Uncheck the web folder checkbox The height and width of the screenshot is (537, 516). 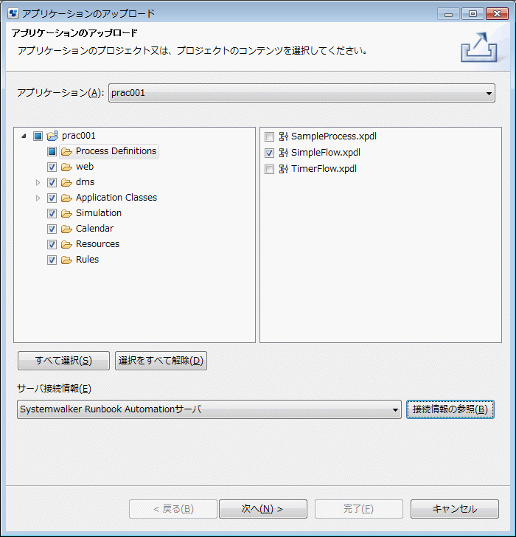pos(52,167)
